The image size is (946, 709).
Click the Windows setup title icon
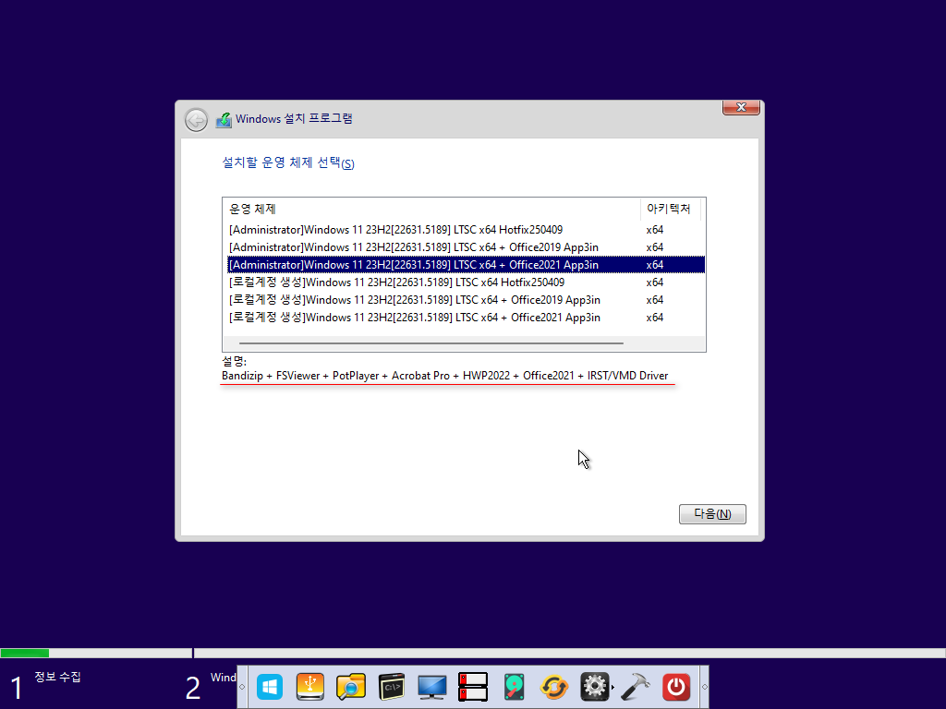pos(224,119)
